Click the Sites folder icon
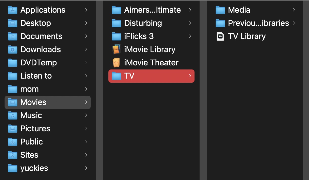309x180 pixels. point(13,155)
